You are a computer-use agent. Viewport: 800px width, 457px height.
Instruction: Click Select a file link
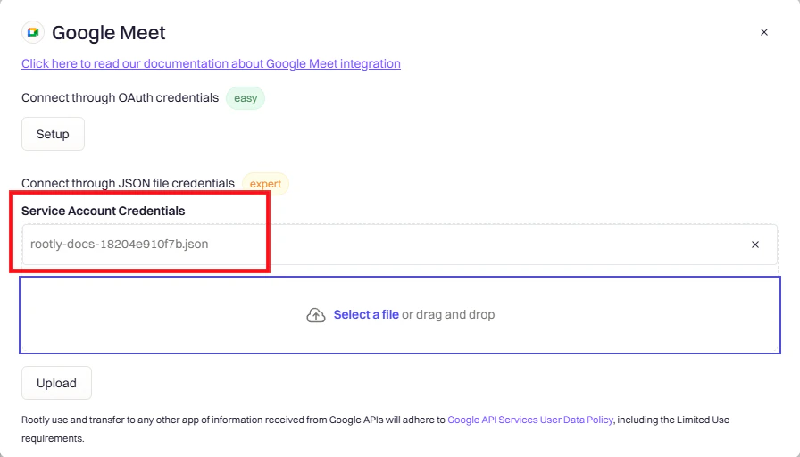(366, 315)
